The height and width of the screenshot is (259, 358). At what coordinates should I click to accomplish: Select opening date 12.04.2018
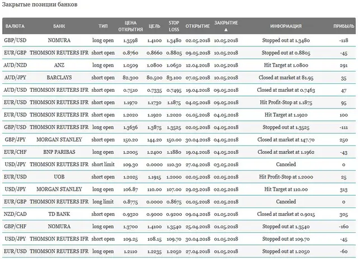coord(197,65)
